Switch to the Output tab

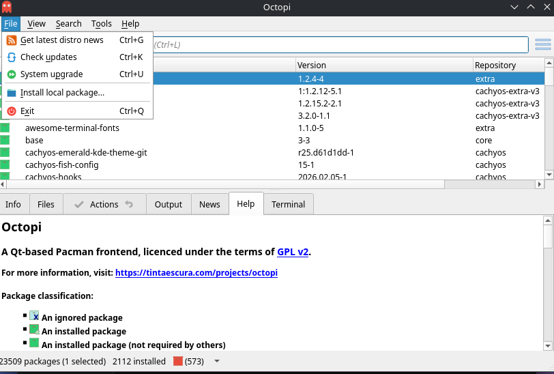169,204
